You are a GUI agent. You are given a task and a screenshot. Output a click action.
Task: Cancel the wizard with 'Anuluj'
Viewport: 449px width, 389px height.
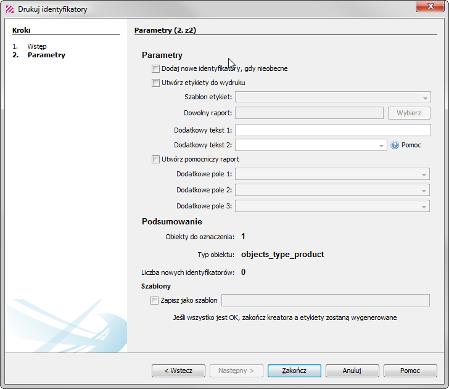pos(352,371)
